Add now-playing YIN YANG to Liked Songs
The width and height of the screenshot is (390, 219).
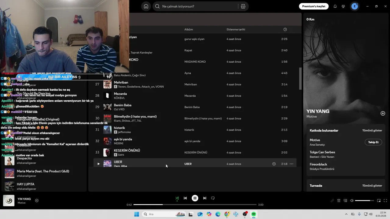(x=37, y=200)
